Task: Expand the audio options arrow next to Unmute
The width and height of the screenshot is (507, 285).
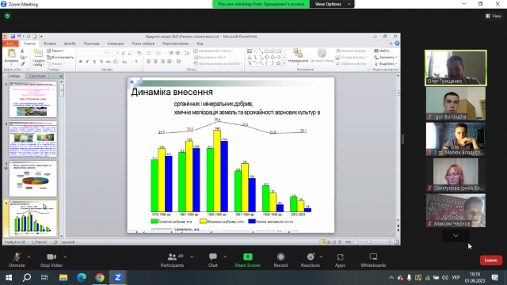Action: point(29,256)
